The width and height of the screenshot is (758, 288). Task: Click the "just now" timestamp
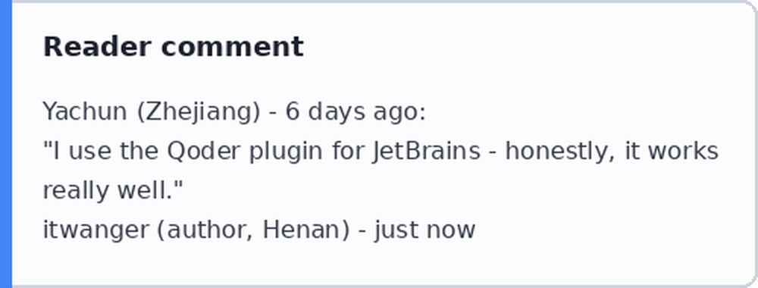click(425, 230)
